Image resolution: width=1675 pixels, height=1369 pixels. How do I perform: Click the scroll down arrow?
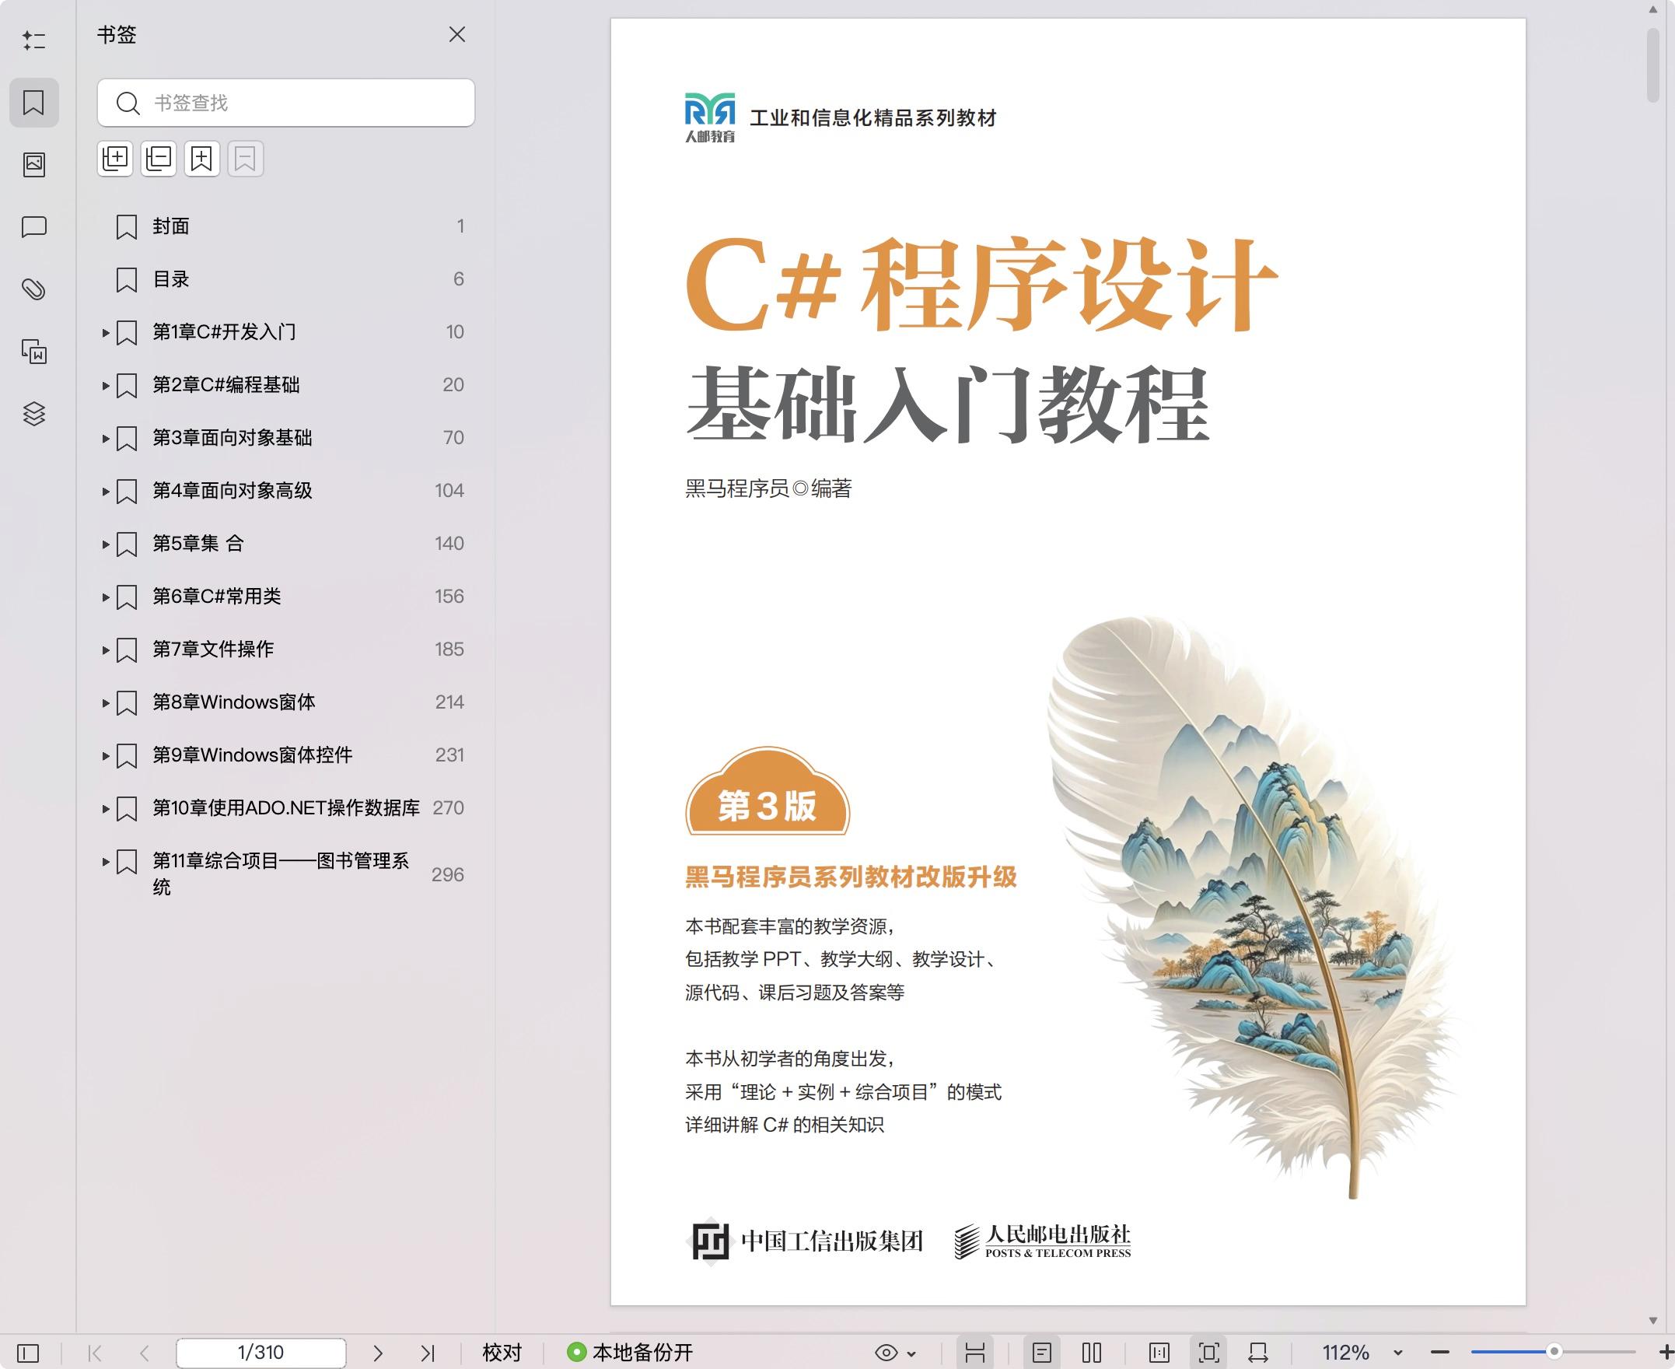point(1653,1321)
